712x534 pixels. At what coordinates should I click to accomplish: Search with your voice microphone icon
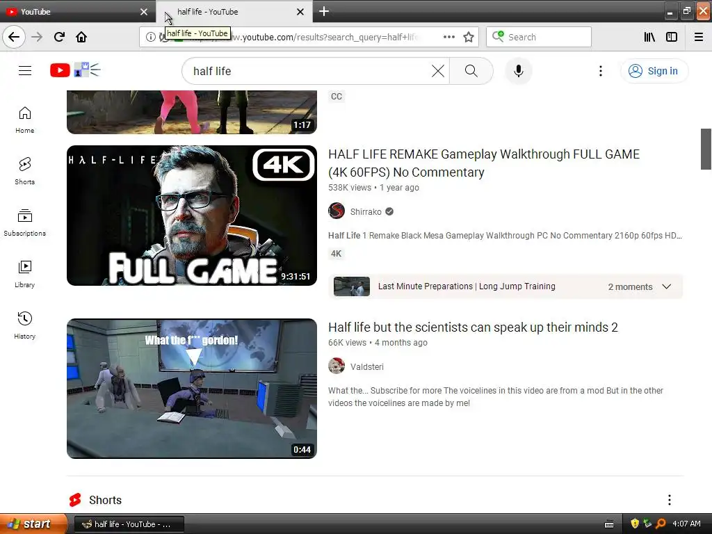(x=519, y=71)
